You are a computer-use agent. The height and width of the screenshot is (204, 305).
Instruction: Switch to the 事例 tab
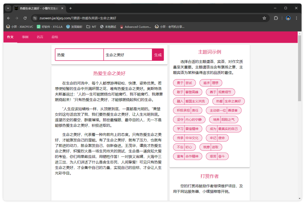(x=25, y=37)
